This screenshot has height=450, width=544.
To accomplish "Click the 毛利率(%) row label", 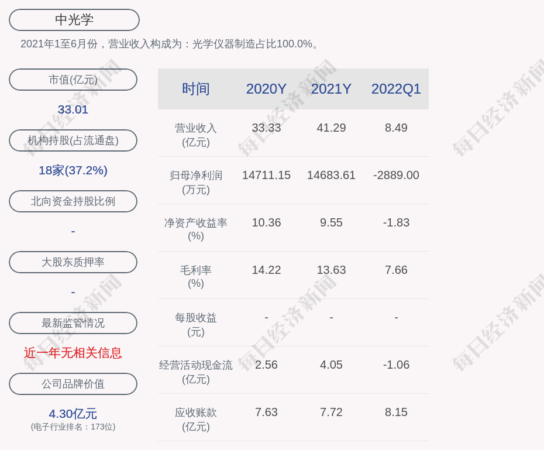I will point(196,277).
